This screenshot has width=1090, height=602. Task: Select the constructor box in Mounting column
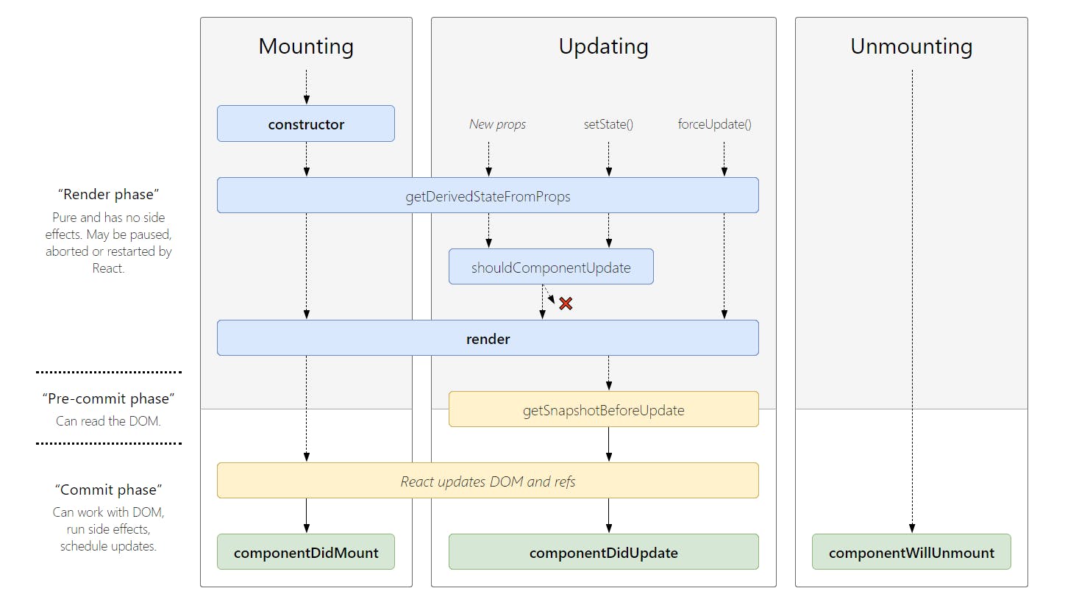tap(305, 123)
